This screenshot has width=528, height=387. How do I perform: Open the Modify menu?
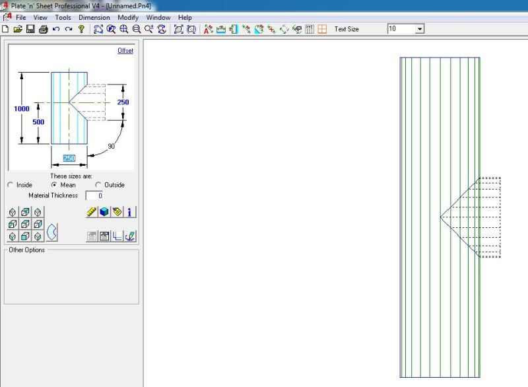[128, 18]
